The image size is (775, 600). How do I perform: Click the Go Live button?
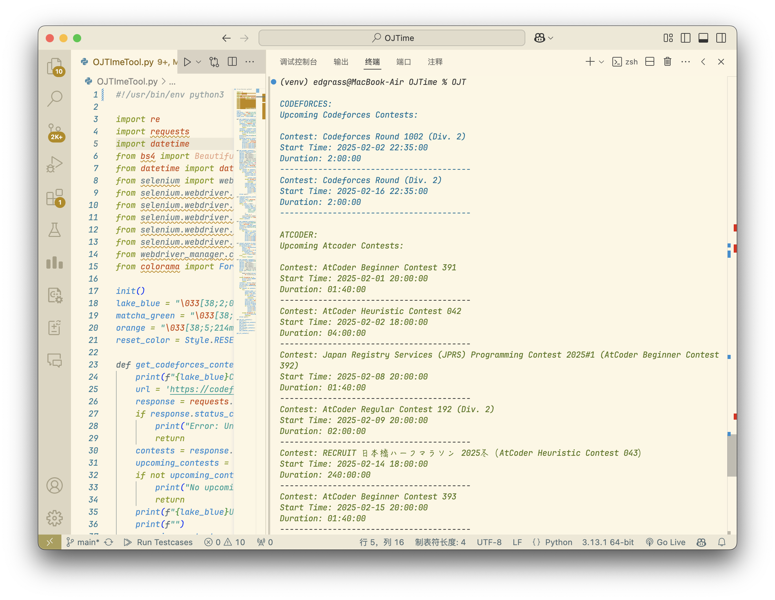(x=666, y=542)
